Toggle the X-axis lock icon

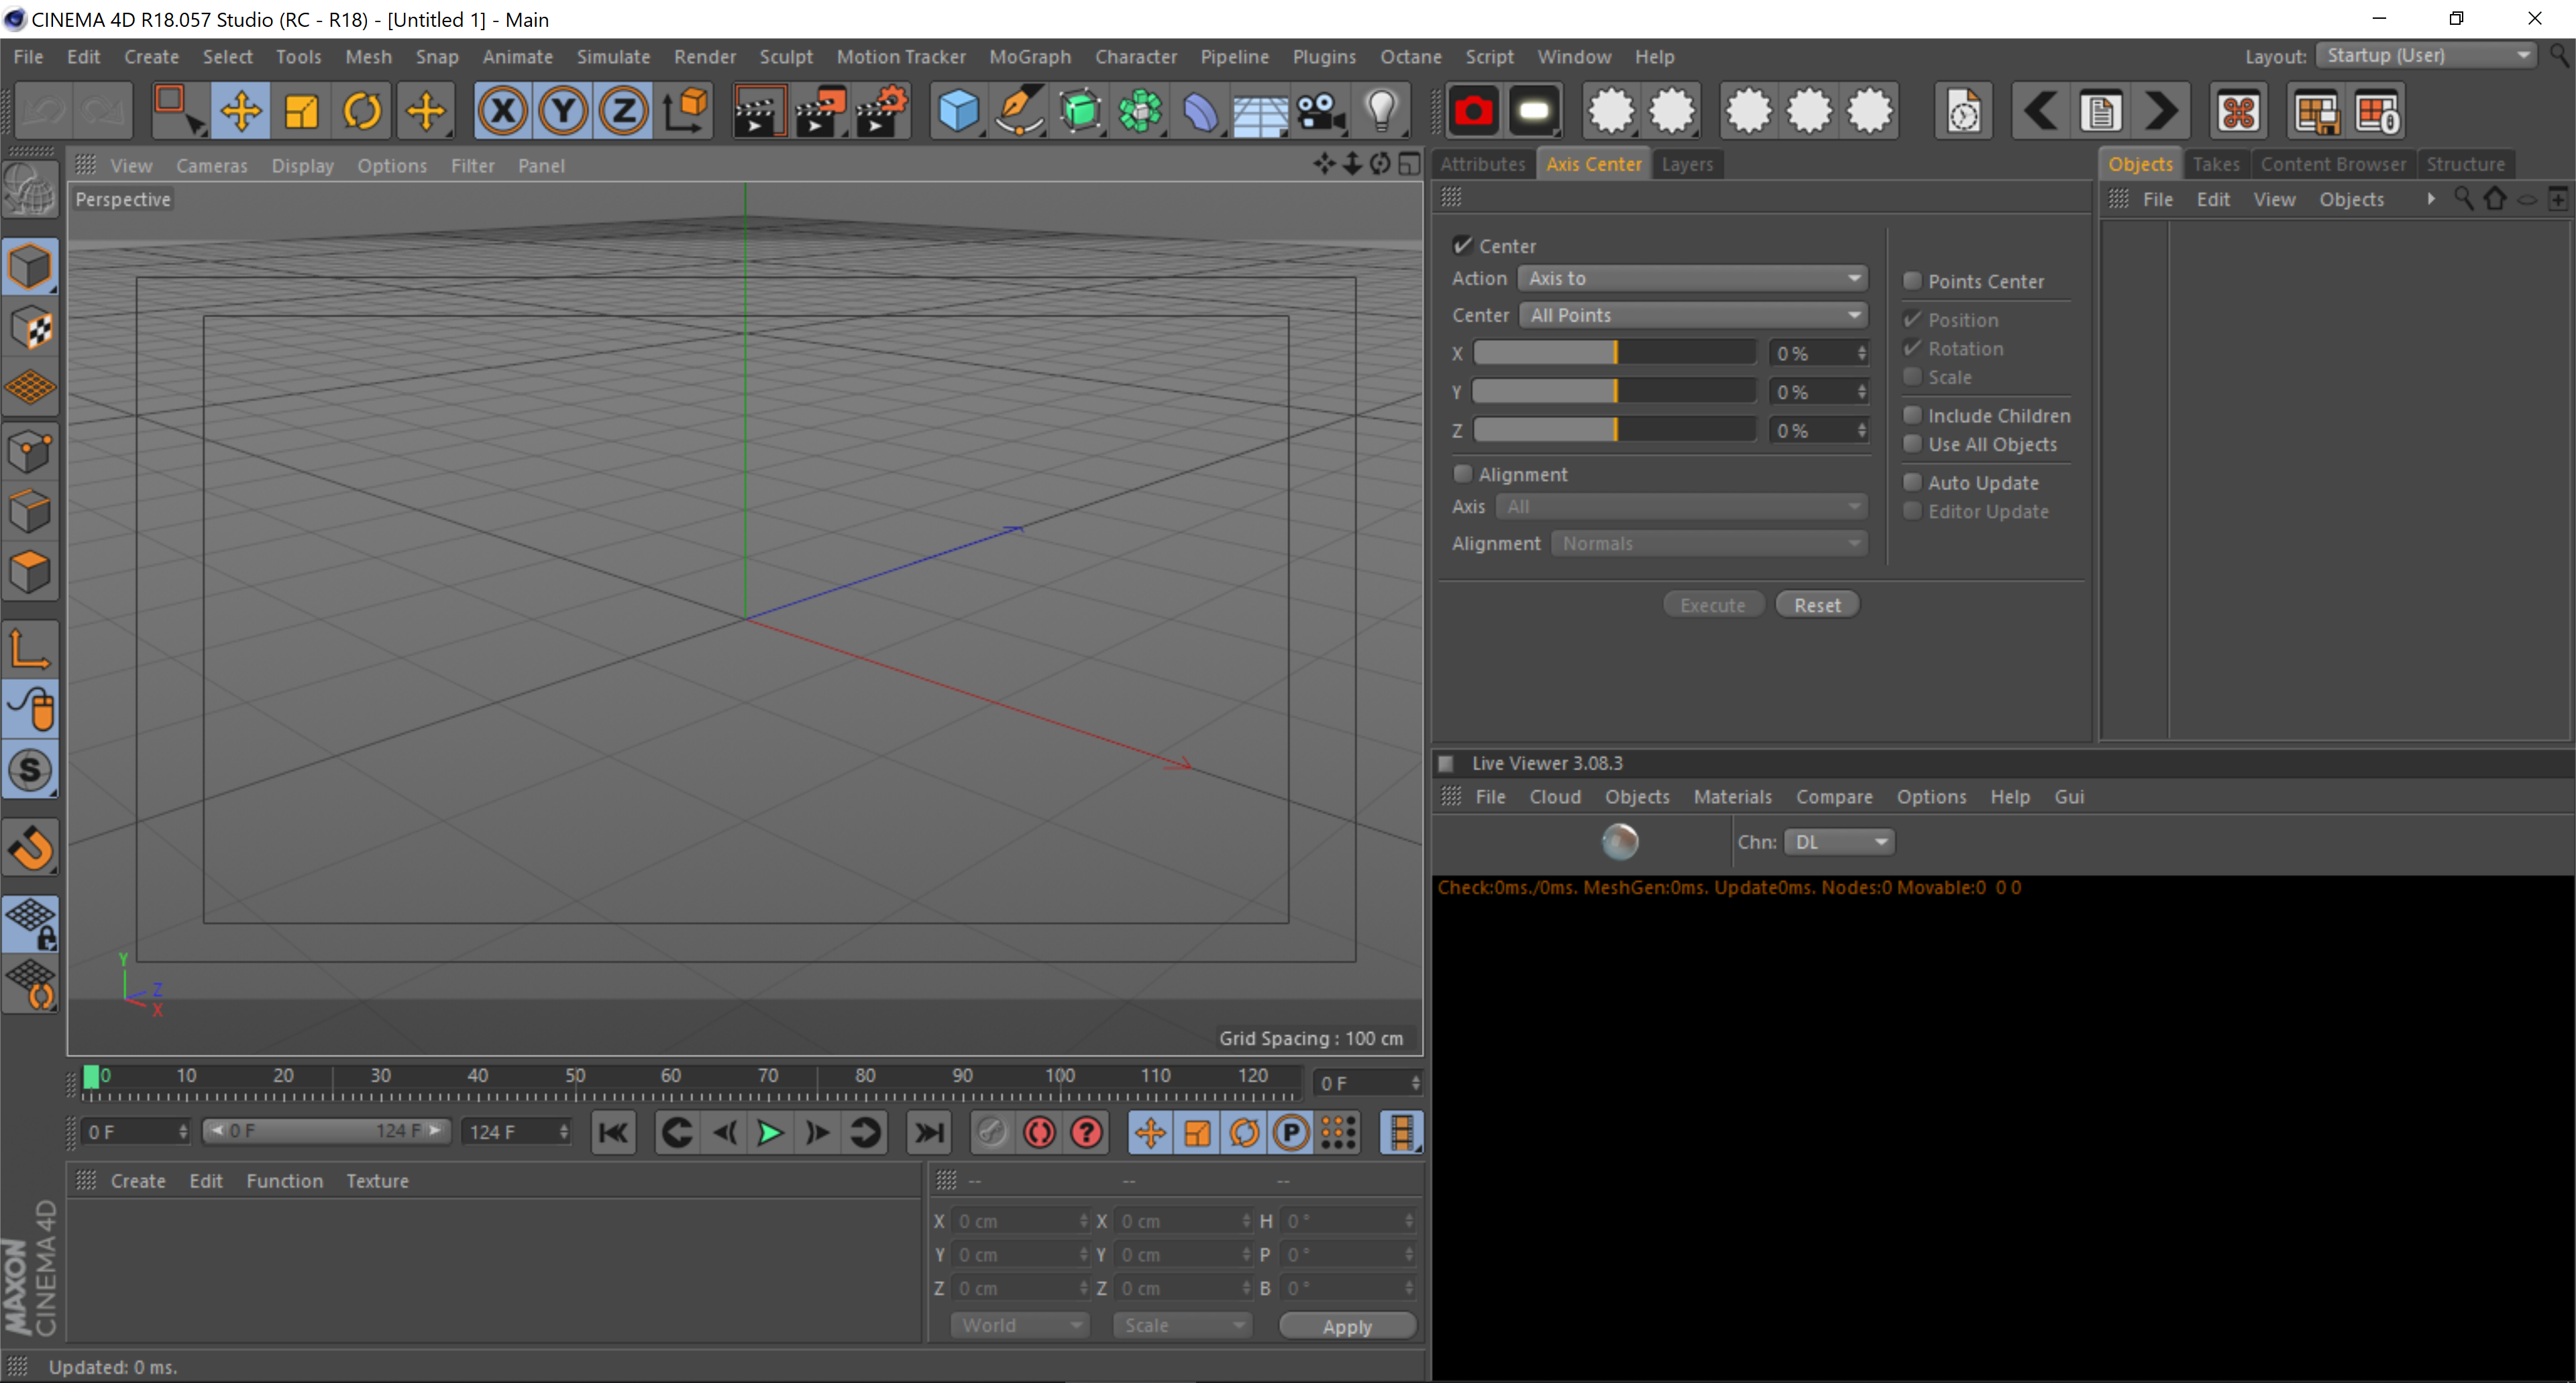[x=502, y=111]
